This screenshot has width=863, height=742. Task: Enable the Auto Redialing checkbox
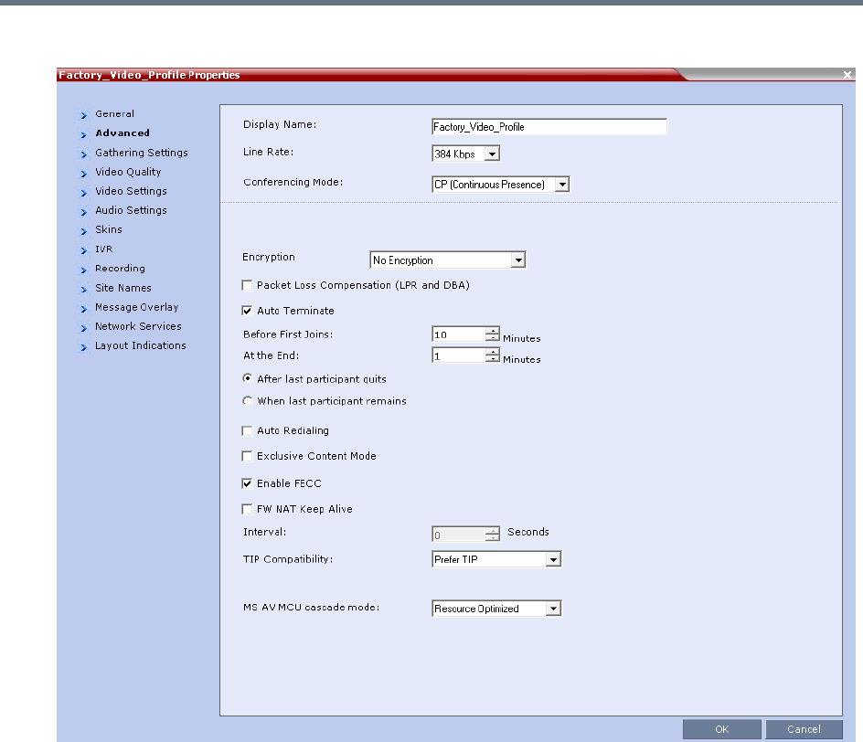(247, 430)
